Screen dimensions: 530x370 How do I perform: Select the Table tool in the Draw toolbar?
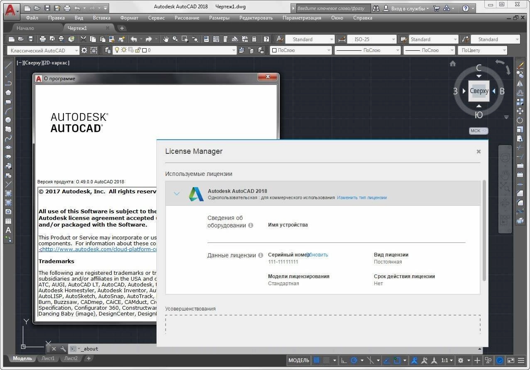pos(8,221)
